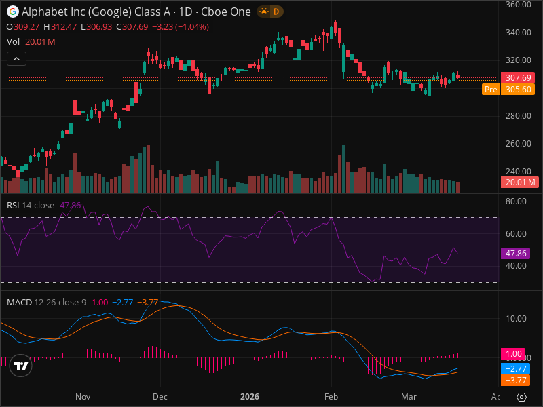543x407 pixels.
Task: Click the pre-market sun icon in the title badge
Action: point(264,12)
